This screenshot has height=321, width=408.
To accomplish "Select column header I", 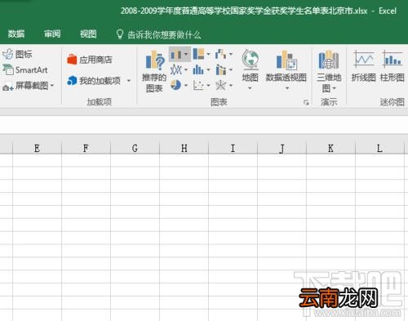I will (233, 149).
